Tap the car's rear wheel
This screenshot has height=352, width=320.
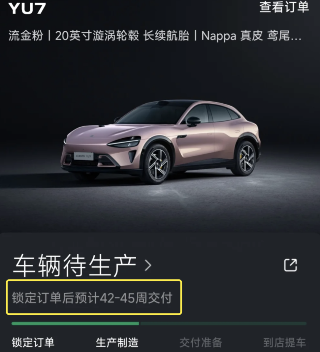tap(245, 158)
